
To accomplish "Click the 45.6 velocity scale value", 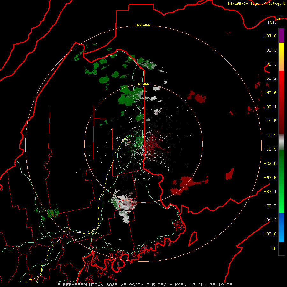I will (271, 92).
